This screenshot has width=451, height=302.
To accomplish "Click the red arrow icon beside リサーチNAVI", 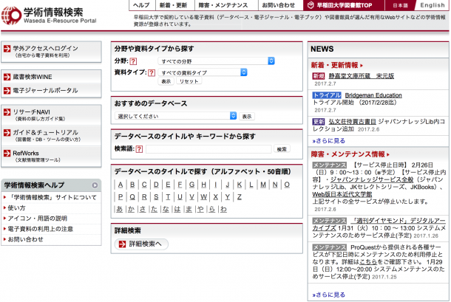I will (x=7, y=112).
